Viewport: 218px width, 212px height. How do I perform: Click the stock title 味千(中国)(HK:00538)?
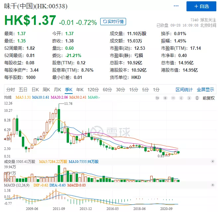pos(36,6)
